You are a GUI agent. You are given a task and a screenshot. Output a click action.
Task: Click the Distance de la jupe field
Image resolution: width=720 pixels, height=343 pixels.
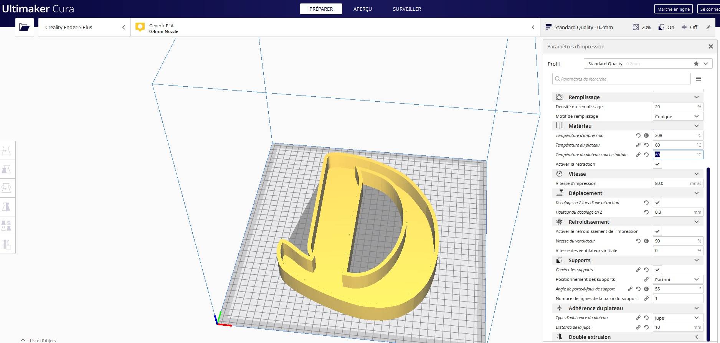click(678, 327)
